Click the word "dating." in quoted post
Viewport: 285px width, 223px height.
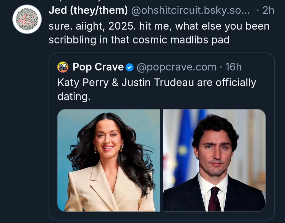pos(74,96)
